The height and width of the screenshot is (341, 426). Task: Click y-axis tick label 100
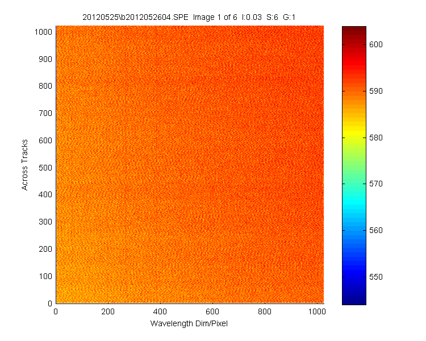[45, 276]
